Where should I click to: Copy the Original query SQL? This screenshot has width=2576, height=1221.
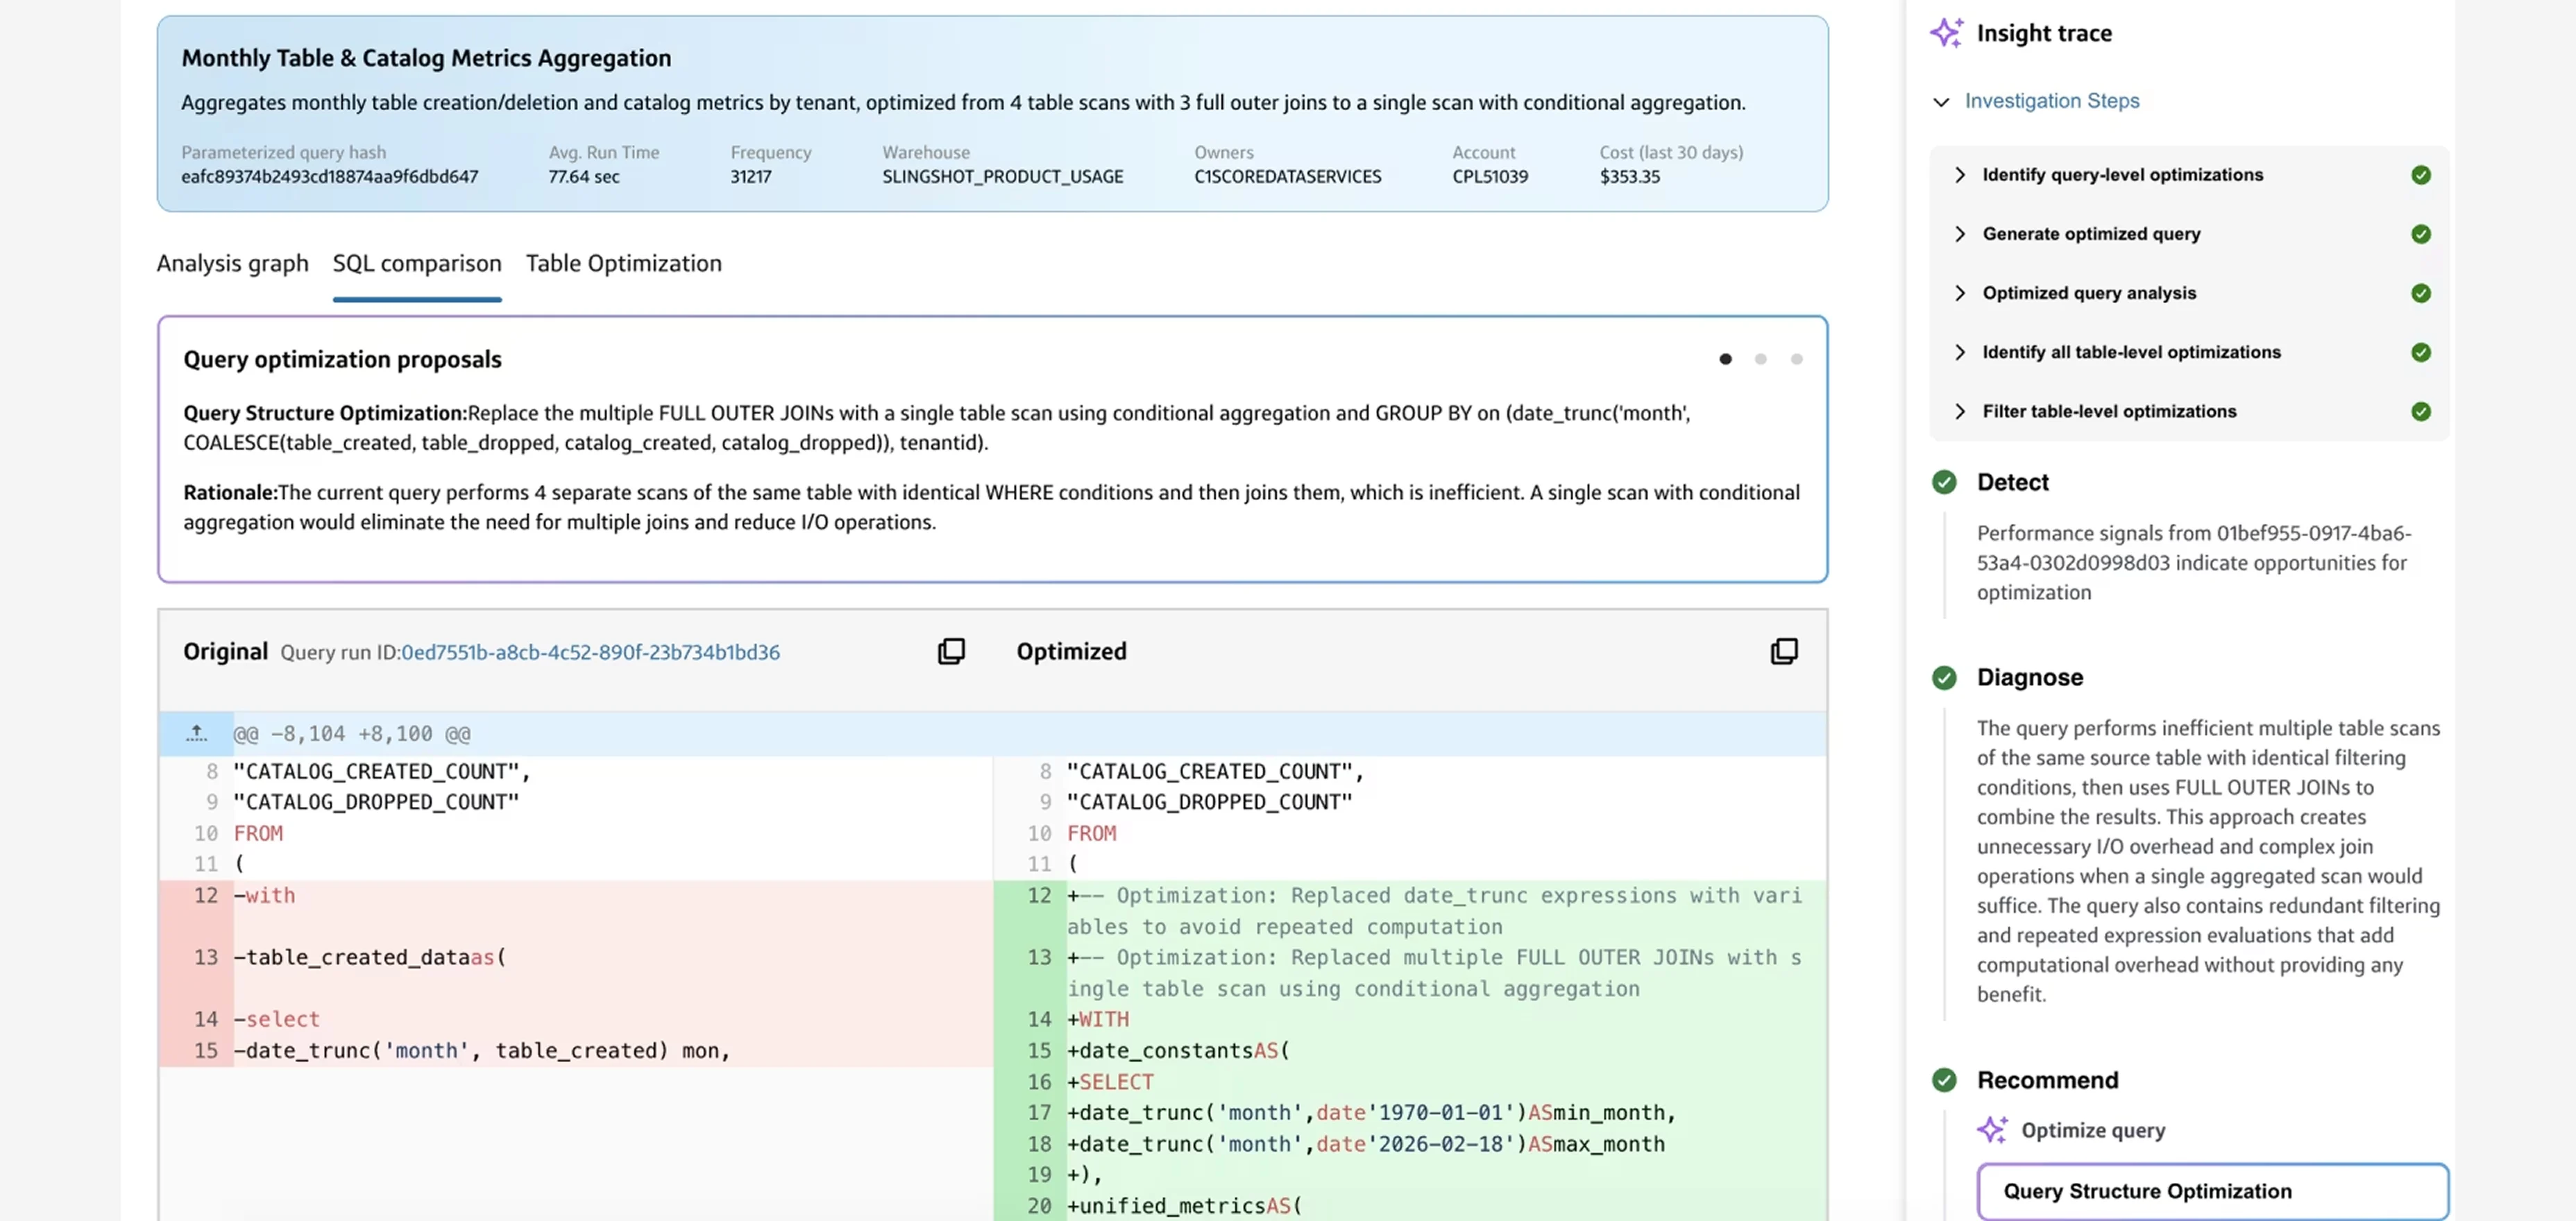[951, 651]
